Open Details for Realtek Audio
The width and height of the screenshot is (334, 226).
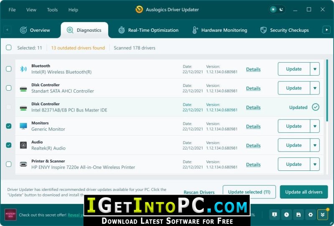click(253, 145)
